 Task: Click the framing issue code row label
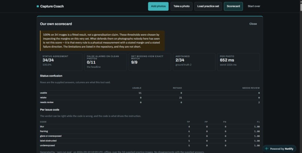click(44, 131)
